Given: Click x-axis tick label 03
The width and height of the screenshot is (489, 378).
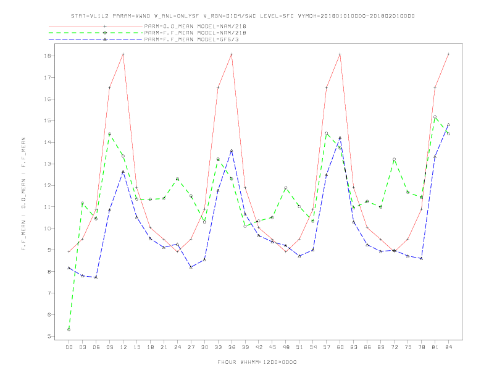Looking at the screenshot, I should pyautogui.click(x=83, y=347).
